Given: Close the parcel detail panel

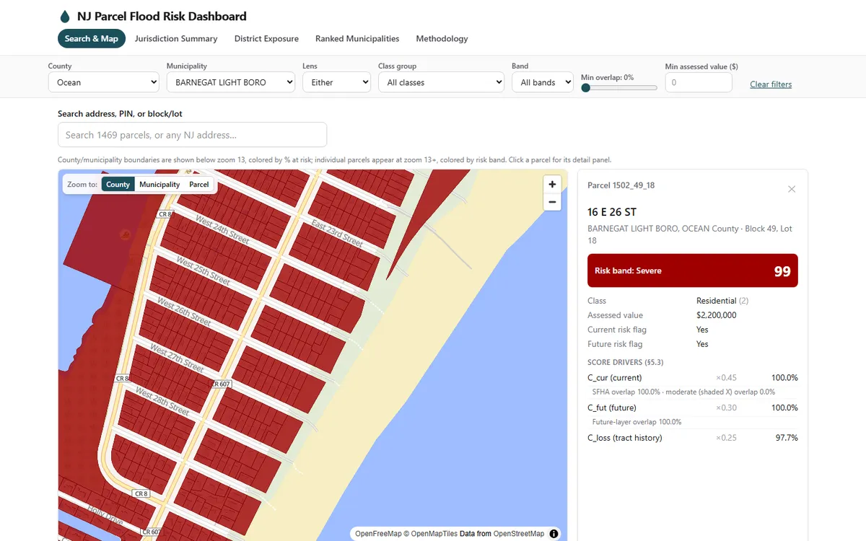Looking at the screenshot, I should [x=792, y=189].
